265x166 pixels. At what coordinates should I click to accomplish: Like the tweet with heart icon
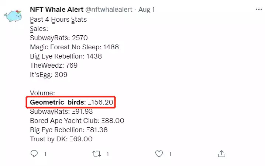[x=159, y=153]
